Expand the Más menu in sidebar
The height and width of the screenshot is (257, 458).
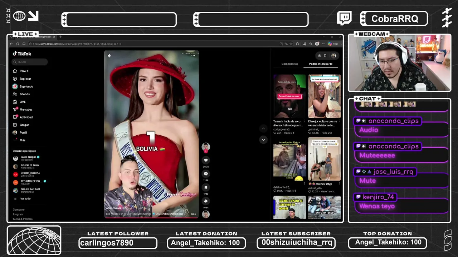19,140
